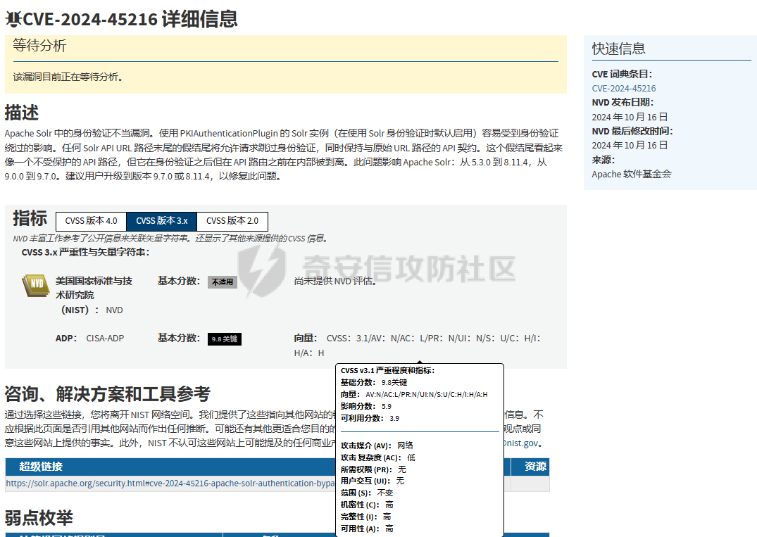
Task: Click 影响分数: 5.9 in the tooltip
Action: tap(366, 406)
